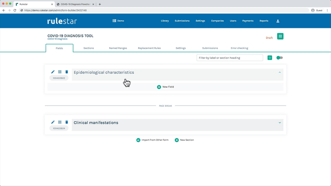Click the green grid button beside Draft
The width and height of the screenshot is (331, 186).
[280, 36]
